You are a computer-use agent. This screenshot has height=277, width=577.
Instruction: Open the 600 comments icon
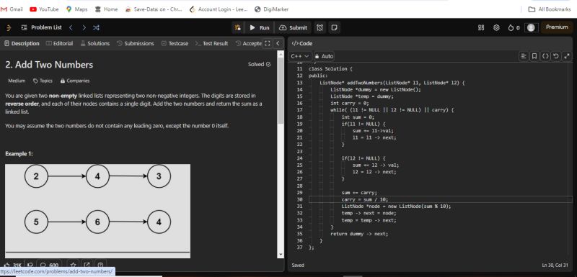click(x=49, y=265)
